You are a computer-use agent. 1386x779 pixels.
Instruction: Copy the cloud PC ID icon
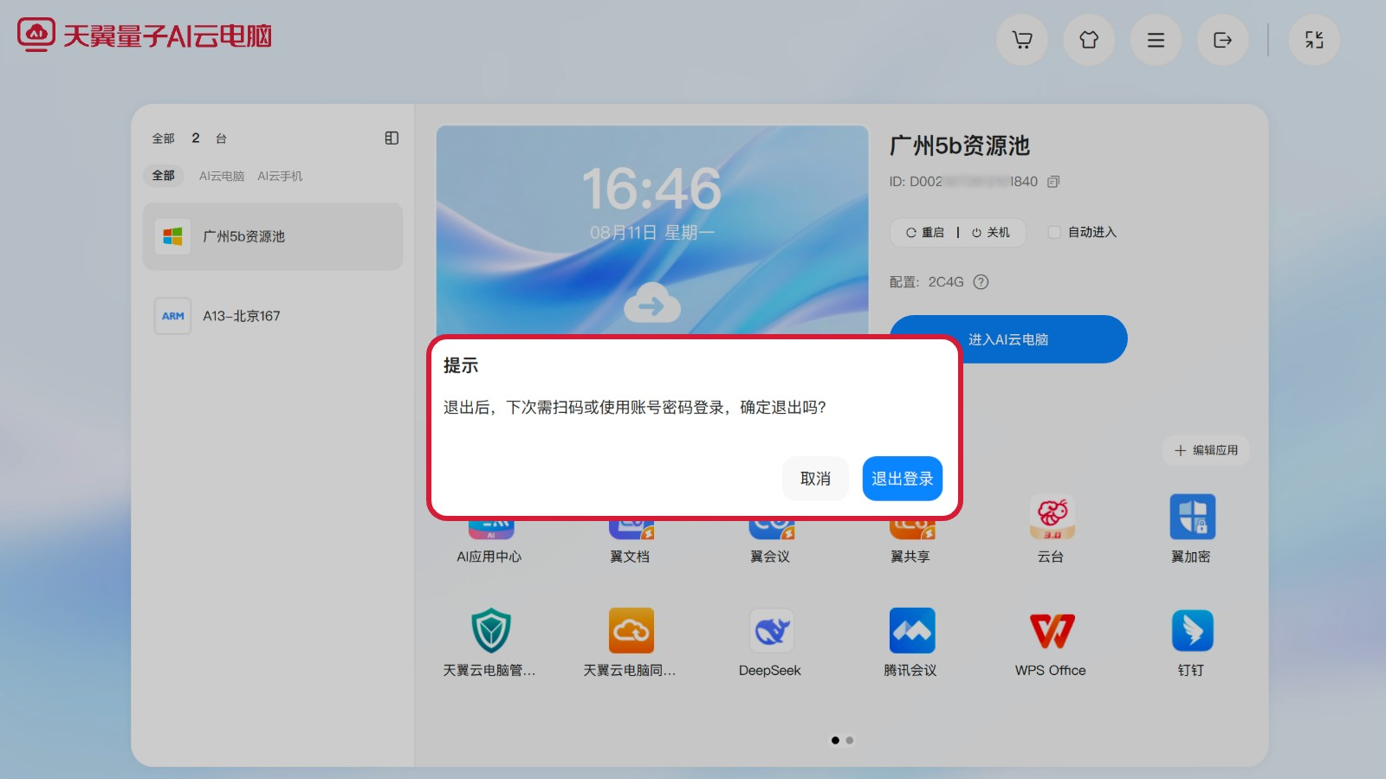(1053, 182)
